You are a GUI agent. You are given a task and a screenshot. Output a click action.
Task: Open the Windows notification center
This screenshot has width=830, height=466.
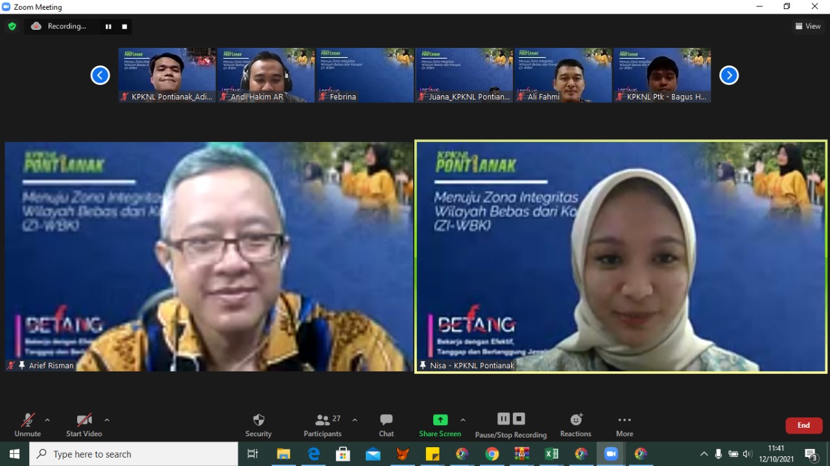[811, 454]
